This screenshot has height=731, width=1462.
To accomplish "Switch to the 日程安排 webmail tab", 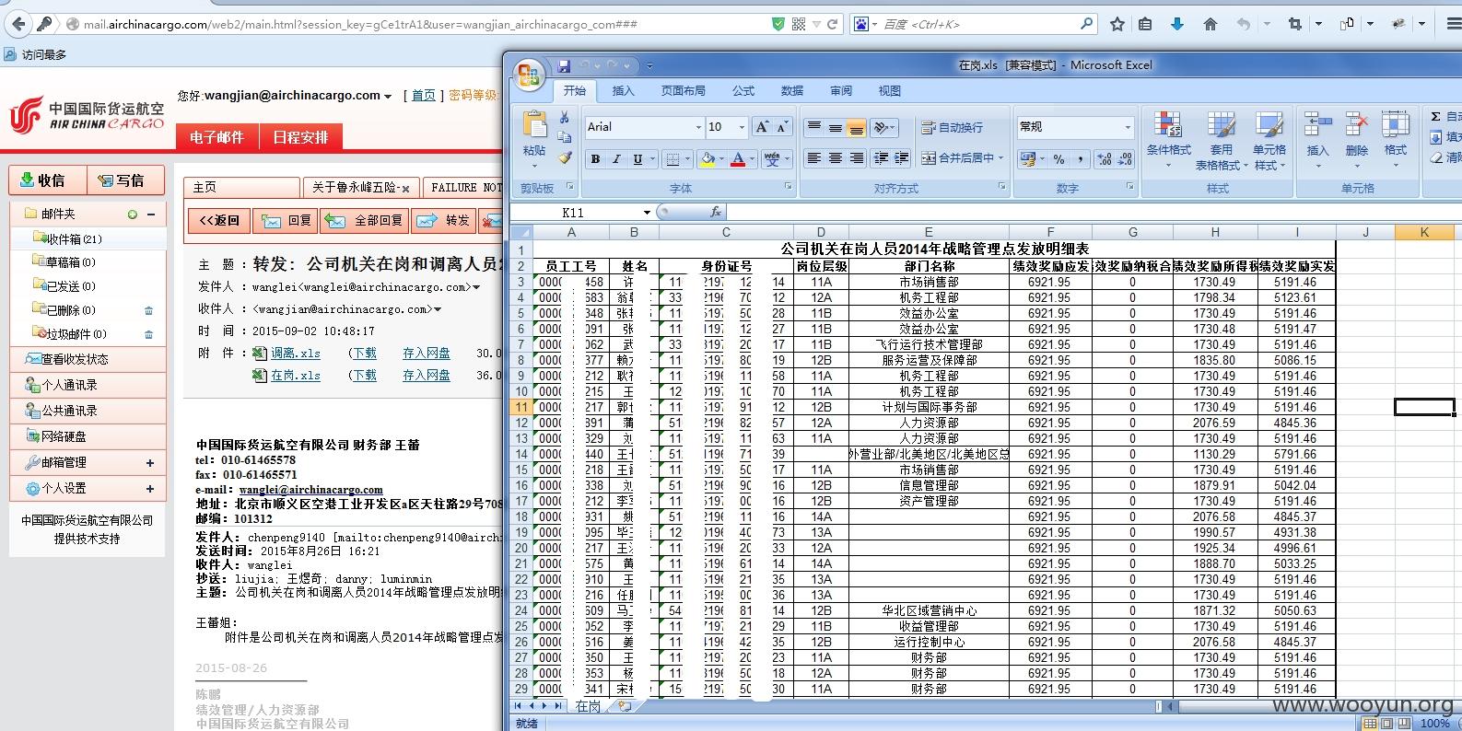I will (x=300, y=137).
